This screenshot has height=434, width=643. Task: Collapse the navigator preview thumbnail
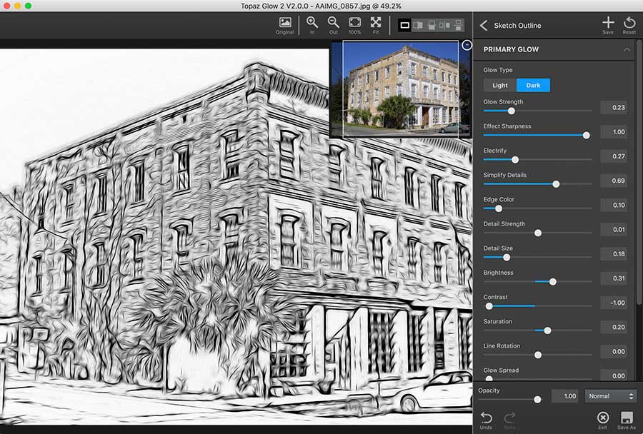tap(467, 45)
